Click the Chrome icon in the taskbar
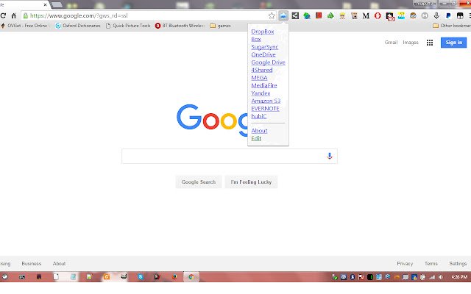Image resolution: width=471 pixels, height=294 pixels. coord(191,276)
